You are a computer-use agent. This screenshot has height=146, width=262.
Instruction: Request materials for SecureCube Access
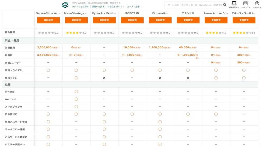(x=49, y=20)
